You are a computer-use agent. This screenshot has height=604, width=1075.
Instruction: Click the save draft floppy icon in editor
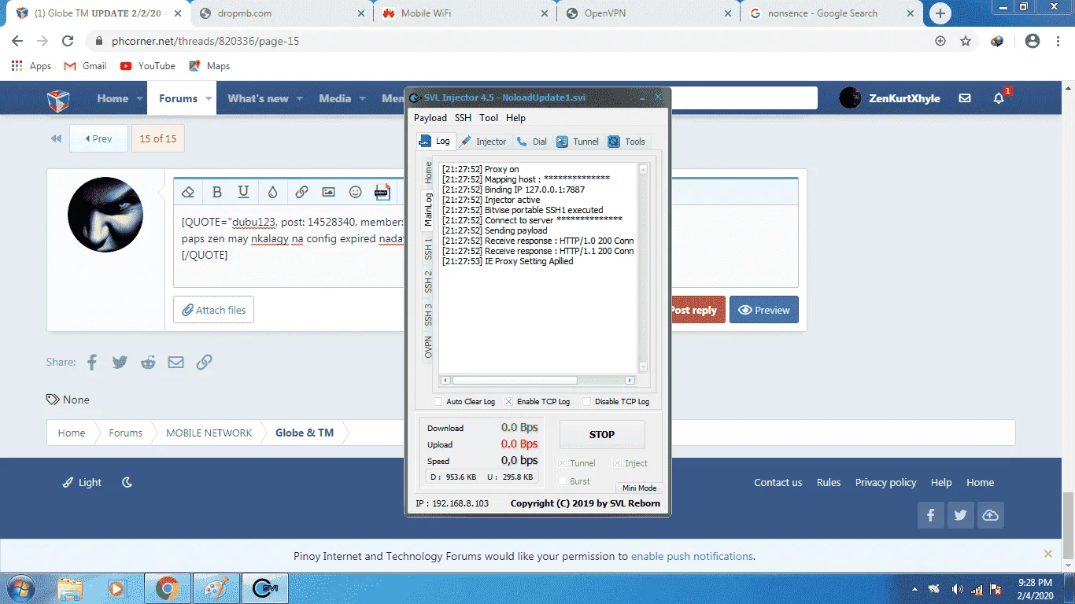[x=382, y=192]
